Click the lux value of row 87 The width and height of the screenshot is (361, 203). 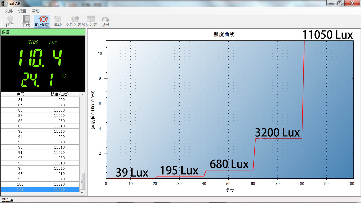(x=59, y=116)
